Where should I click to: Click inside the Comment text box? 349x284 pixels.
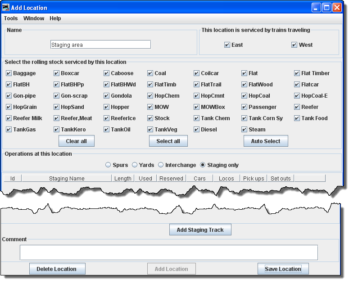click(168, 252)
